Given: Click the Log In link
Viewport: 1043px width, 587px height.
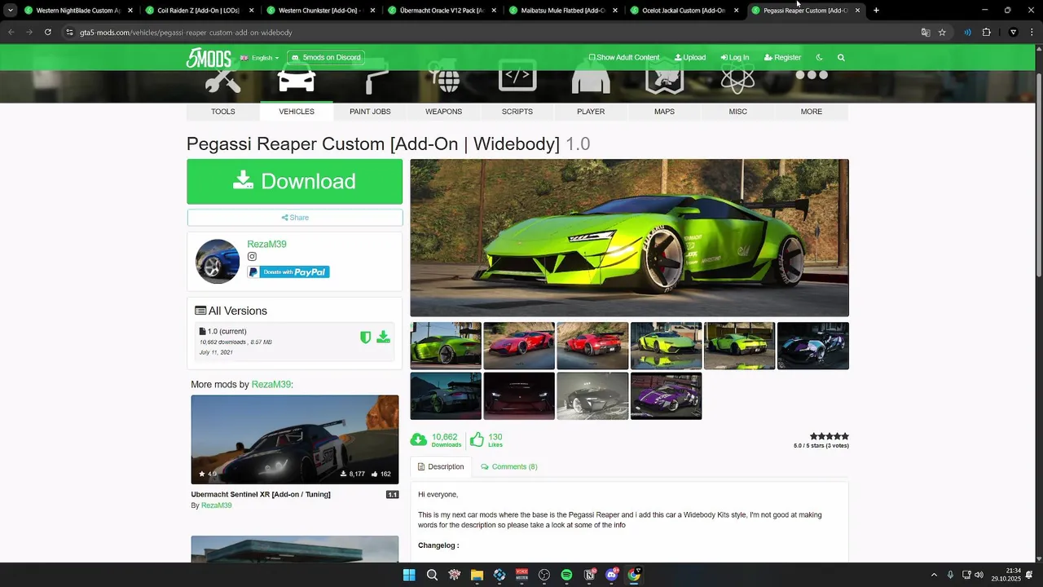Looking at the screenshot, I should [735, 57].
